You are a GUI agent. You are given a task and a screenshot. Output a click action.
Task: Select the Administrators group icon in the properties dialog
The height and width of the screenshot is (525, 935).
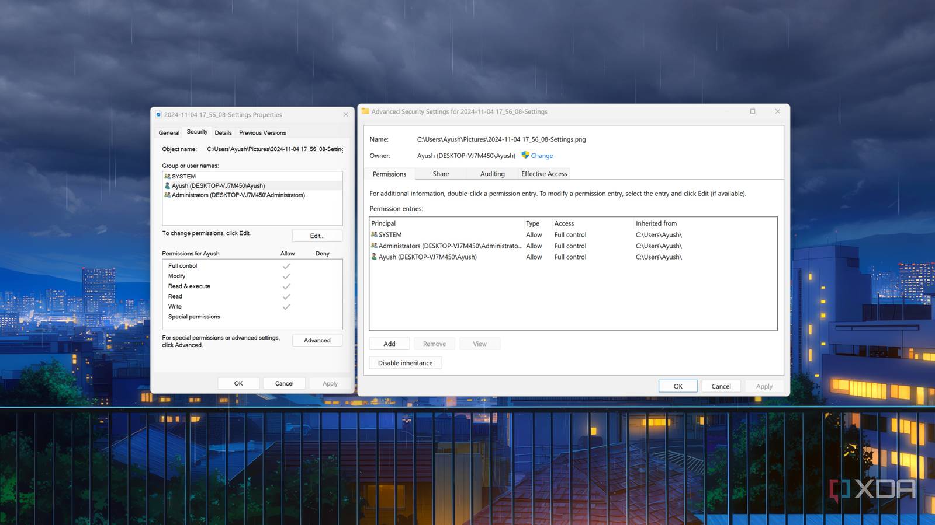168,195
